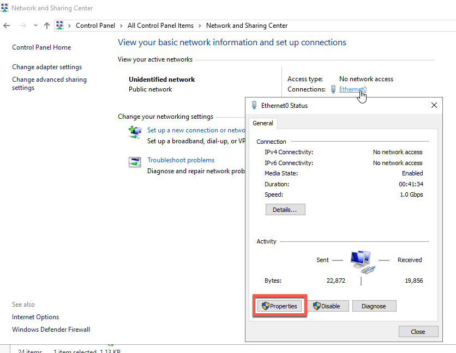Go up one level with Up arrow
This screenshot has width=456, height=353.
47,26
